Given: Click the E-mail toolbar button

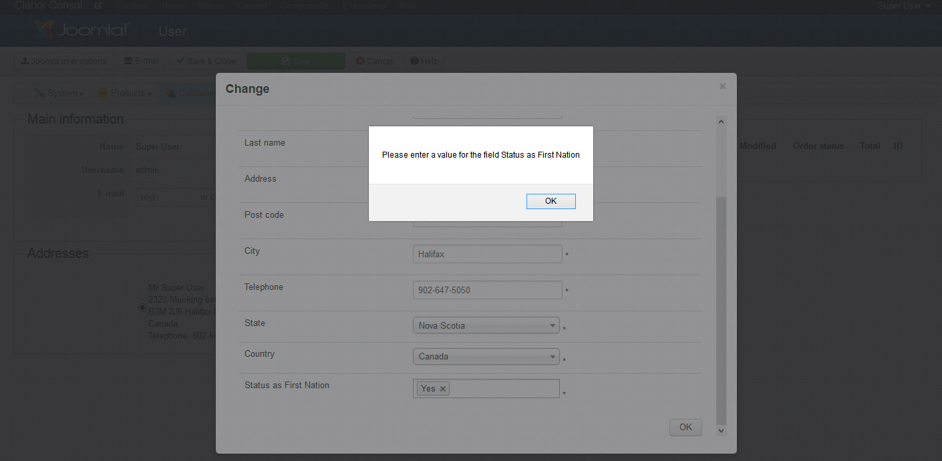Looking at the screenshot, I should [x=141, y=61].
